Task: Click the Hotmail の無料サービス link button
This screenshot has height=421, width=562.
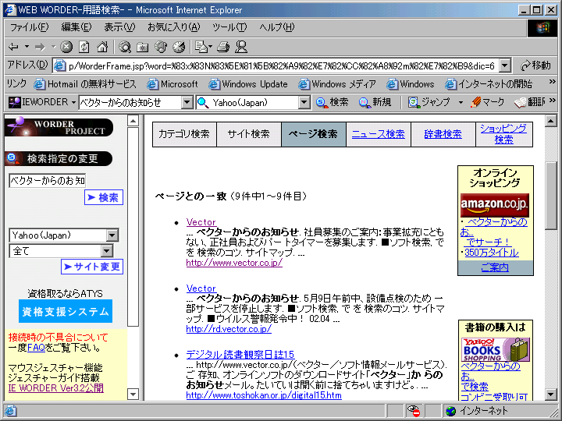Action: 85,84
